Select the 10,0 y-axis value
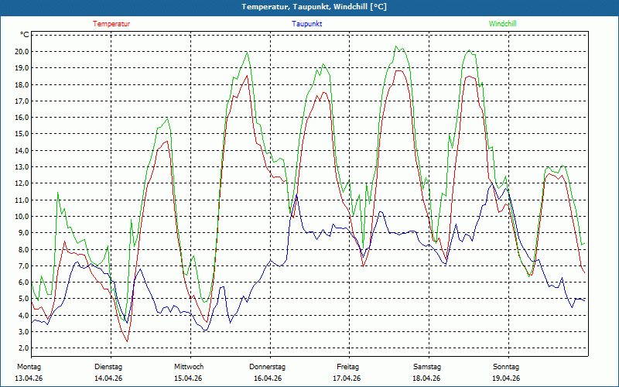The image size is (619, 387). coord(21,216)
